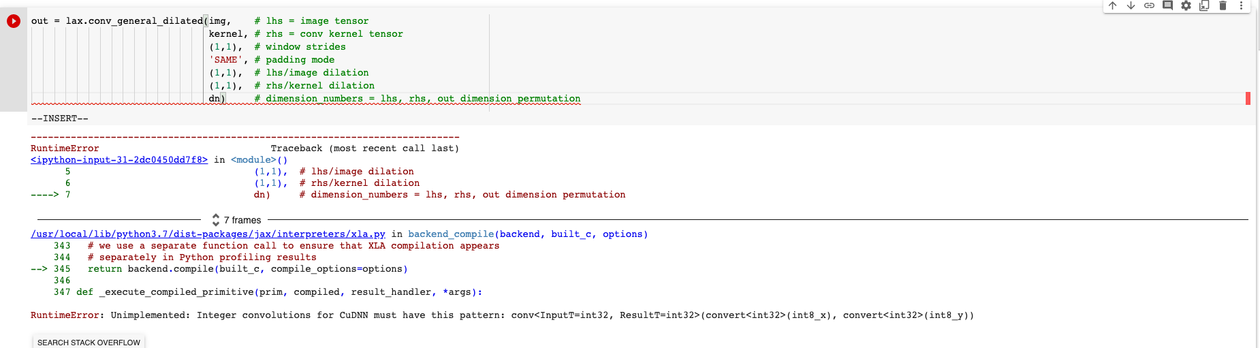Screen dimensions: 1260x348
Task: Run the cell with the red play button
Action: 14,21
